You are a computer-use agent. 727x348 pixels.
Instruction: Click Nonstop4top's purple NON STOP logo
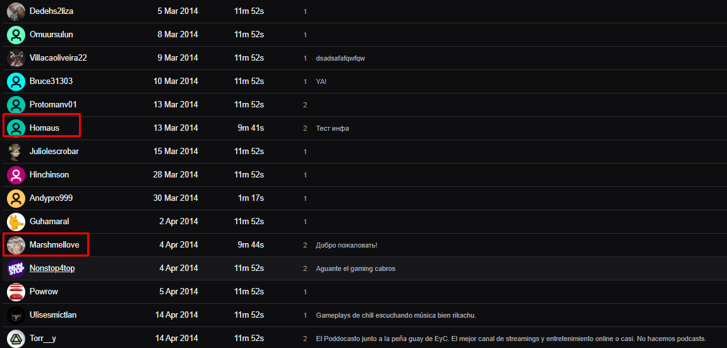point(16,268)
